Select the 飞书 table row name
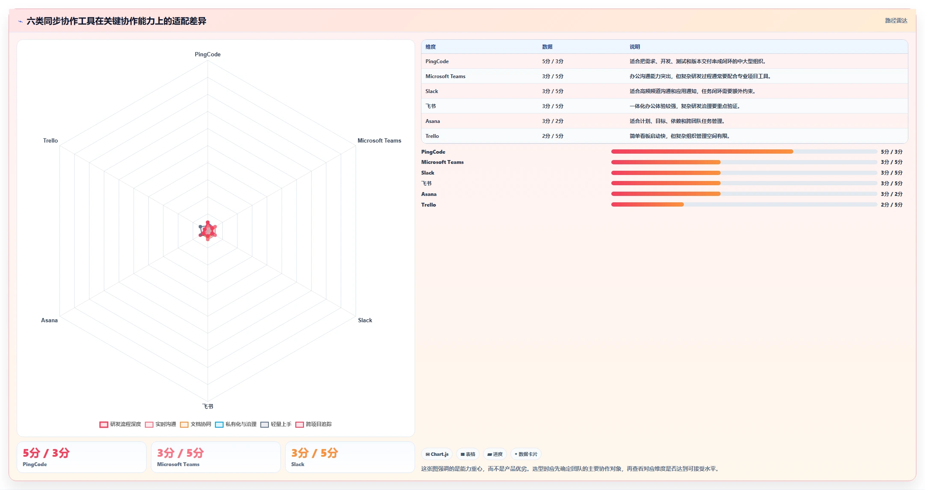Screen dimensions: 925x490 (430, 106)
